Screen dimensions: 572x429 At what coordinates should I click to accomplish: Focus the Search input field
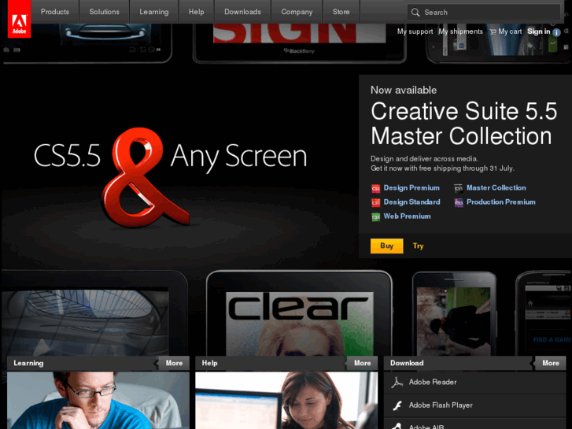coord(484,13)
